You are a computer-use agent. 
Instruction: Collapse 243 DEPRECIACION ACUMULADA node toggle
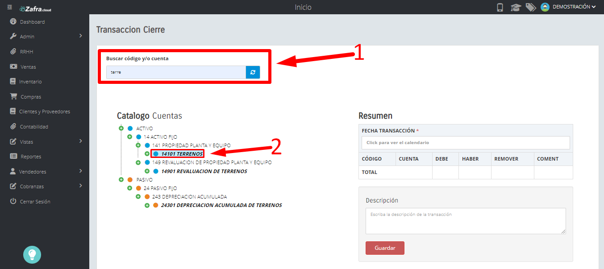138,197
